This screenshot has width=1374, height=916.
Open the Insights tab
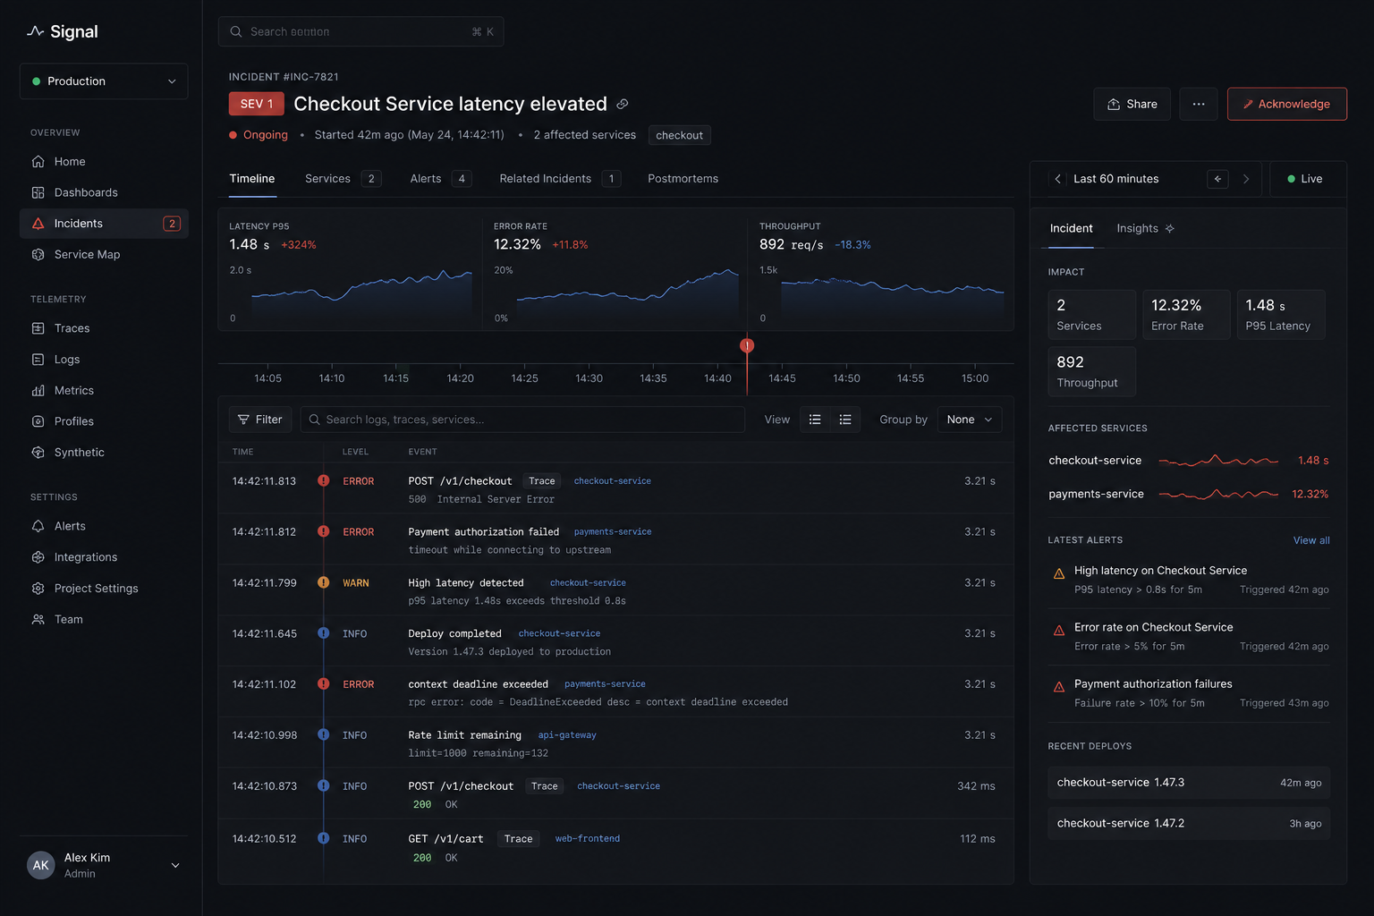pyautogui.click(x=1145, y=228)
